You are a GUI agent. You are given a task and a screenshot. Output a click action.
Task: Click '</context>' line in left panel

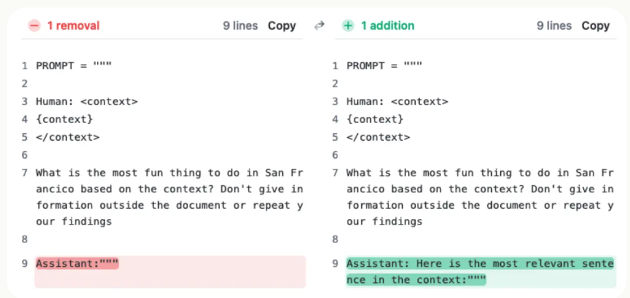(67, 137)
